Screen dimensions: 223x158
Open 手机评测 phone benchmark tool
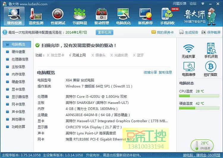coord(211,51)
